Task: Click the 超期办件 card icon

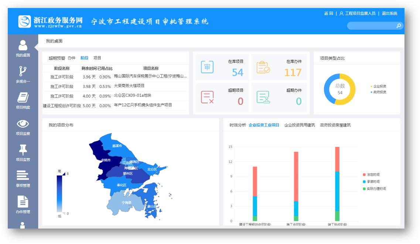Action: click(x=263, y=97)
